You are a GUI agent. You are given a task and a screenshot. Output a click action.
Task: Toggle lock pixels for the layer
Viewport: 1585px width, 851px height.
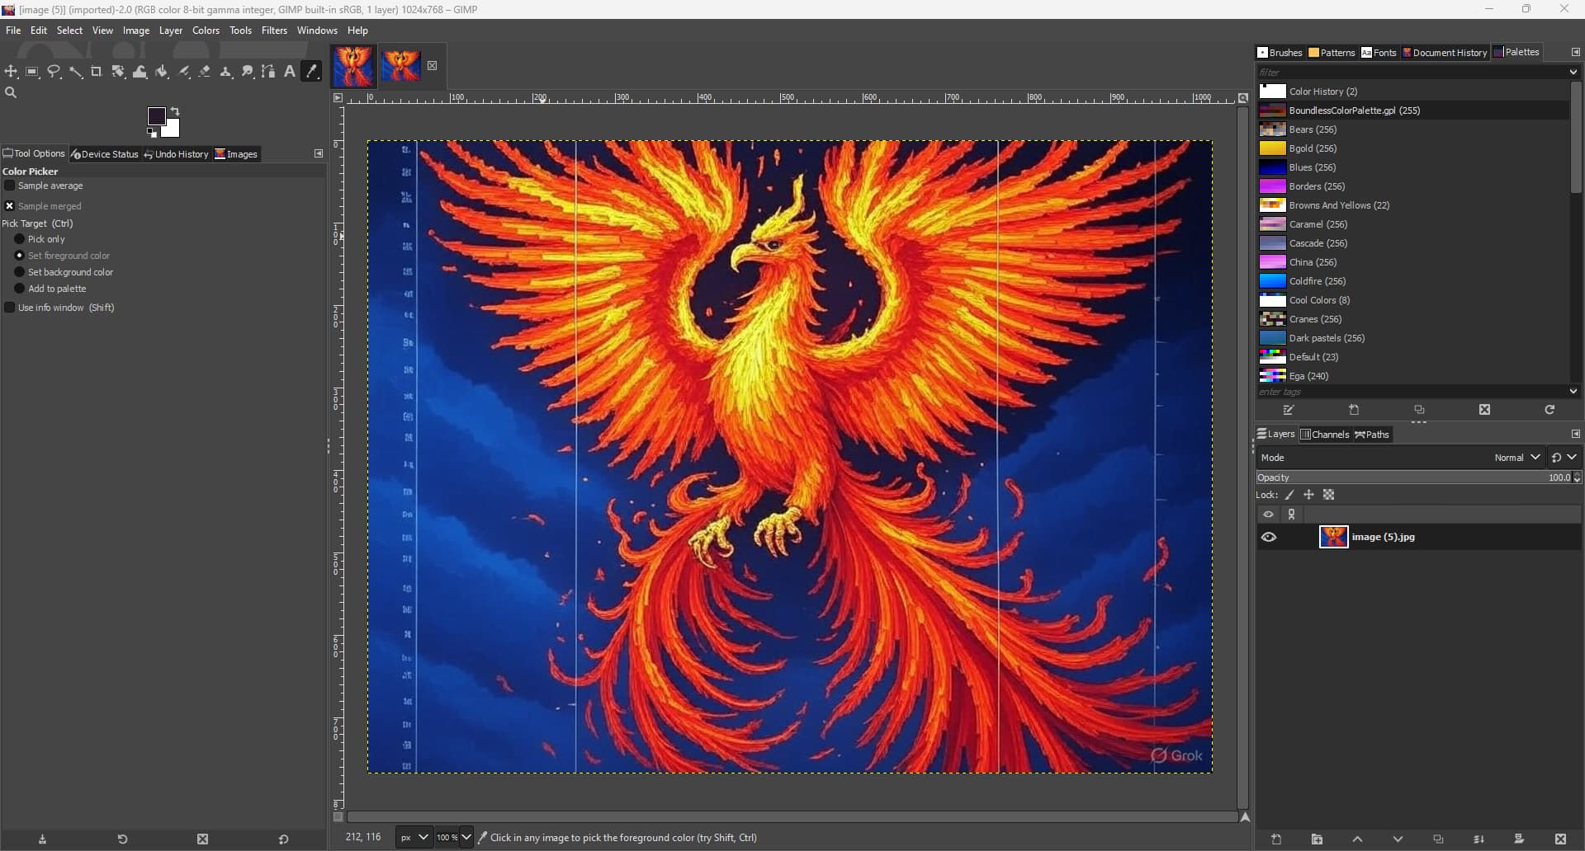pyautogui.click(x=1289, y=496)
